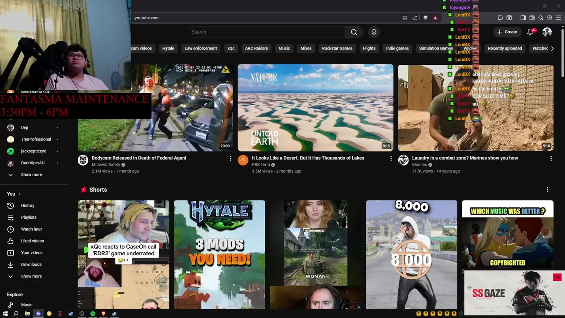The height and width of the screenshot is (318, 565).
Task: Open the Hytale 3 Mods You Need short
Action: pos(219,255)
